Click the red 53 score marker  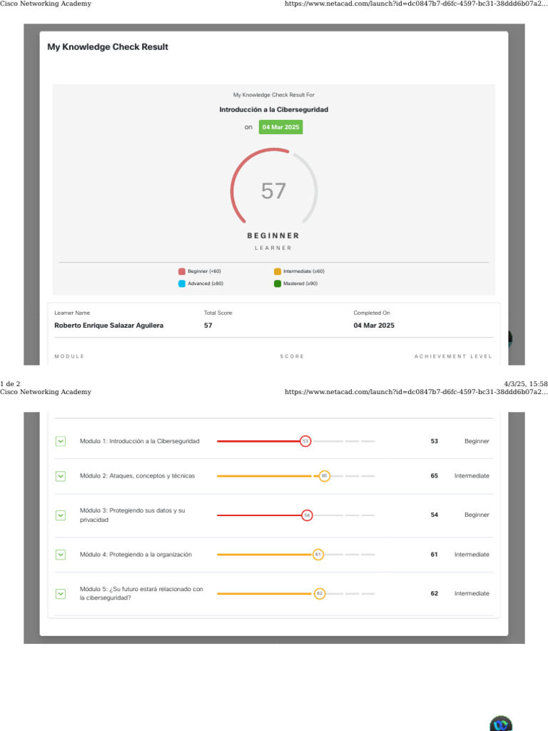305,441
